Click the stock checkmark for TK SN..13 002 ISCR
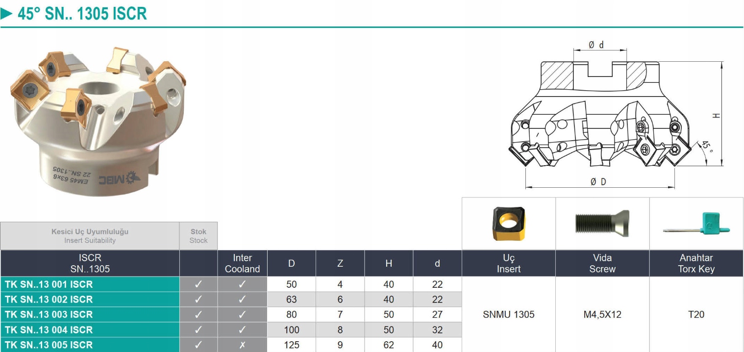The height and width of the screenshot is (352, 744). pos(198,300)
